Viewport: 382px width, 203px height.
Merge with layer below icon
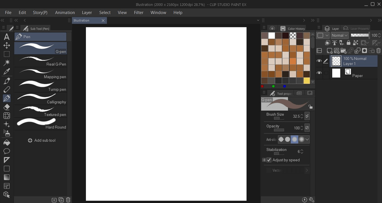(x=357, y=51)
